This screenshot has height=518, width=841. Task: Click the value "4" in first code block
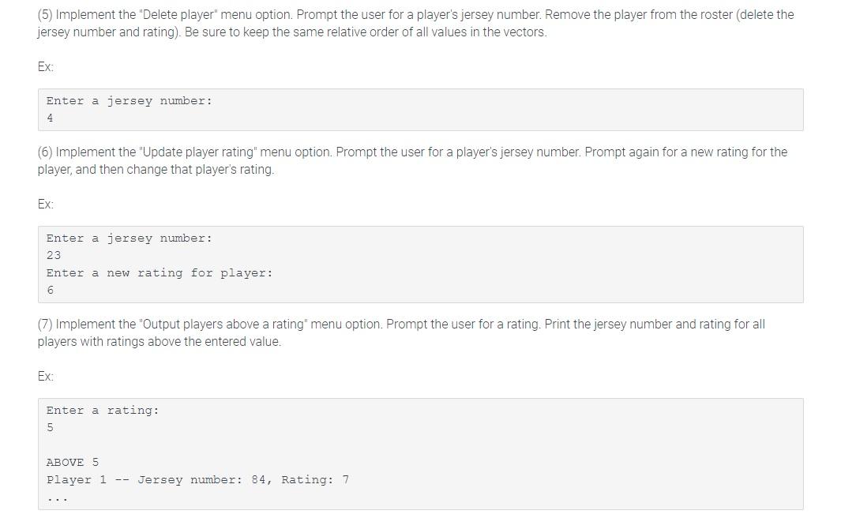(x=50, y=118)
